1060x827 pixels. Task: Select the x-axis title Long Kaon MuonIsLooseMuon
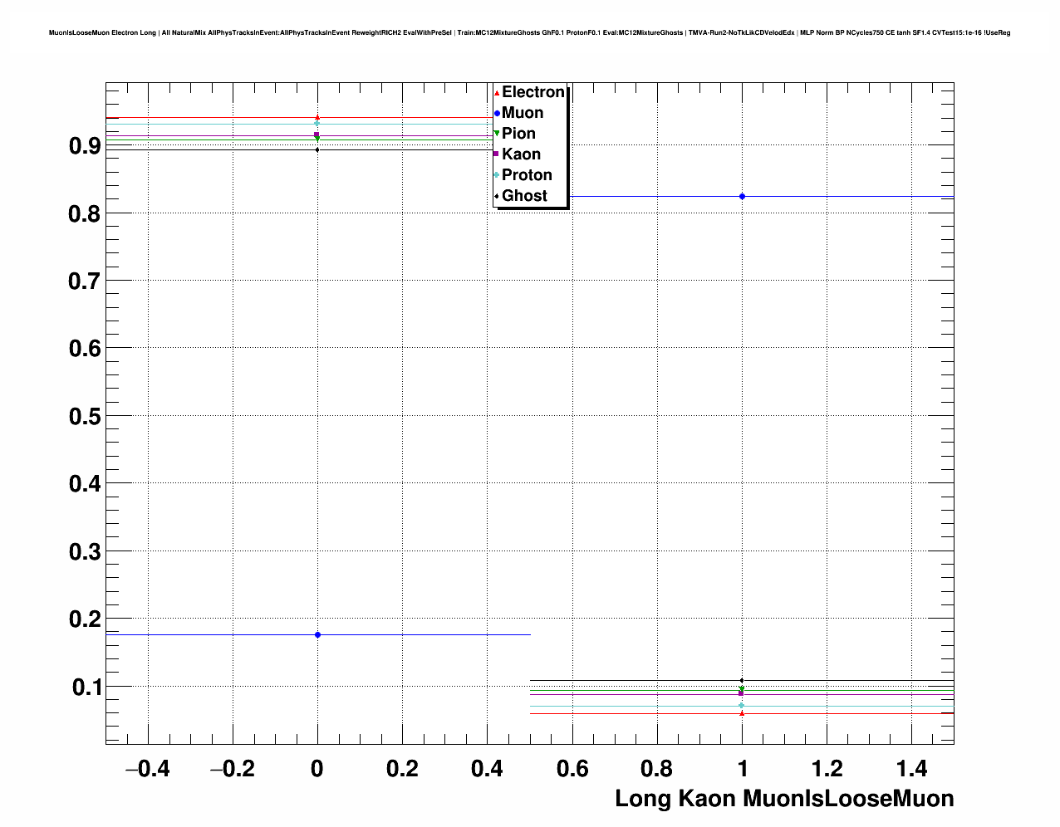coord(783,799)
